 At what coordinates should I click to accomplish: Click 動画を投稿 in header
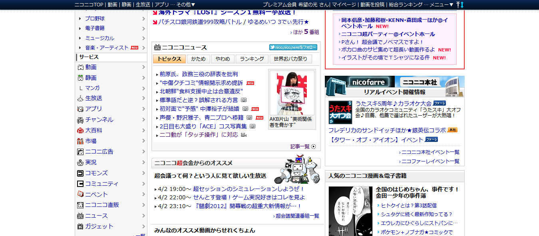pyautogui.click(x=372, y=4)
